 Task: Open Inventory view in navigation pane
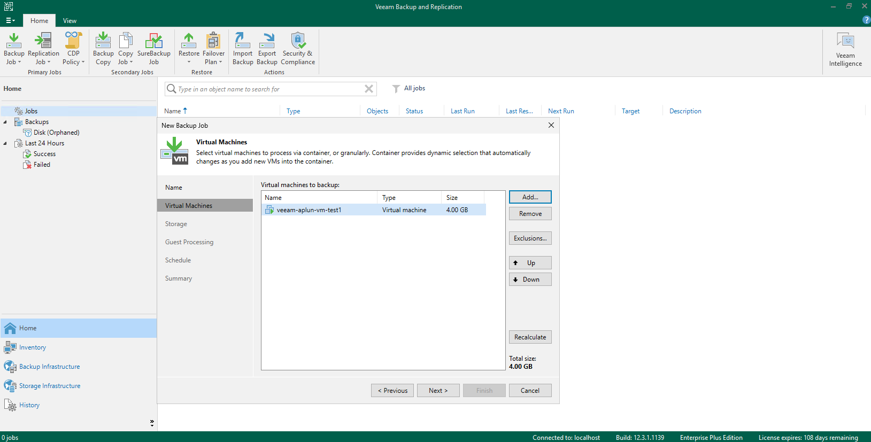click(33, 347)
